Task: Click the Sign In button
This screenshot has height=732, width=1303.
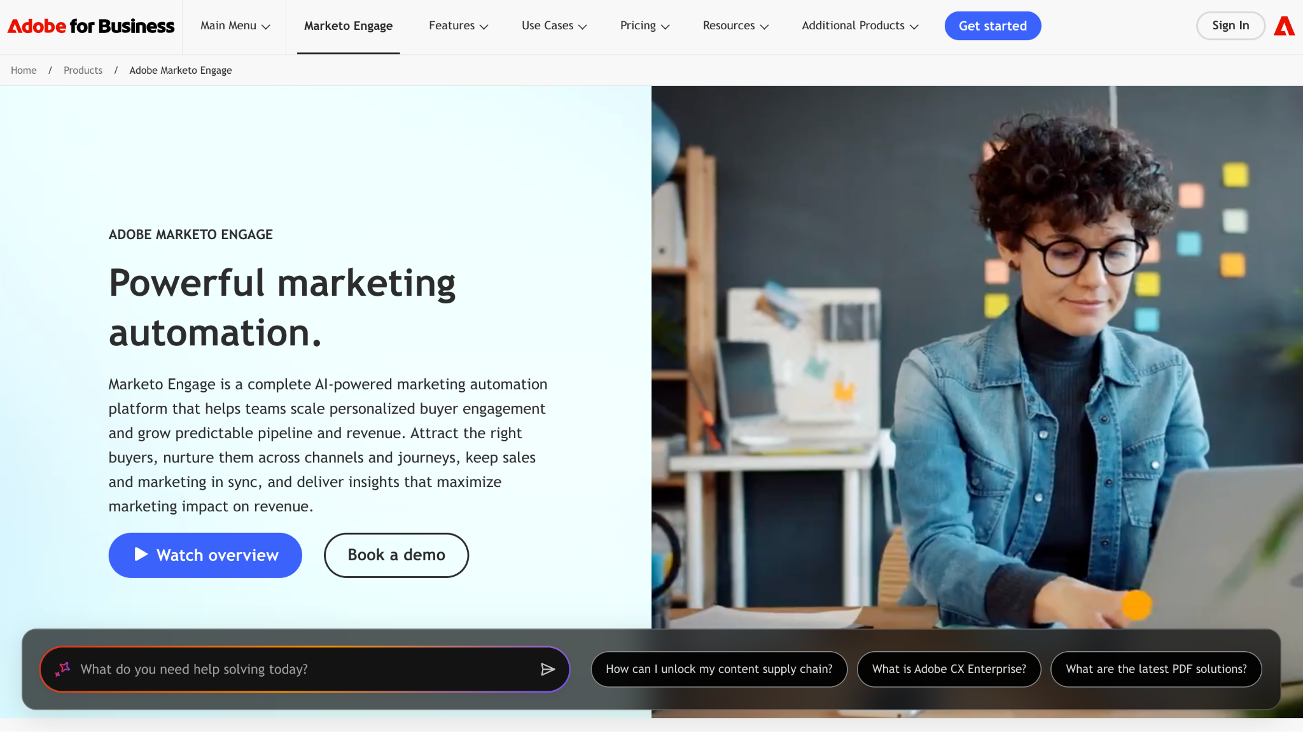Action: pyautogui.click(x=1230, y=26)
